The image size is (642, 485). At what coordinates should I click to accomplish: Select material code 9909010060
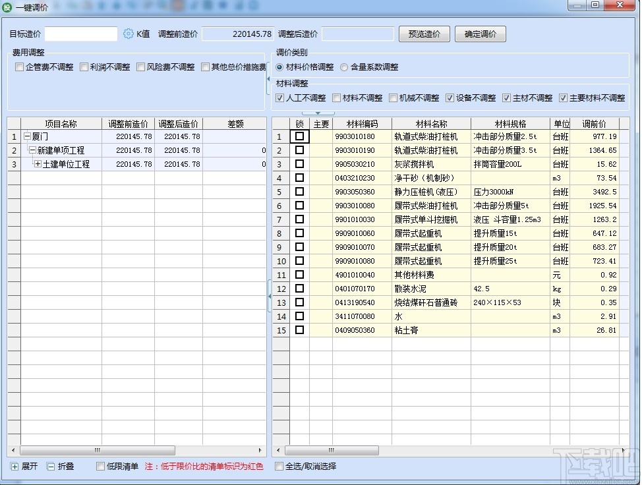pos(362,233)
